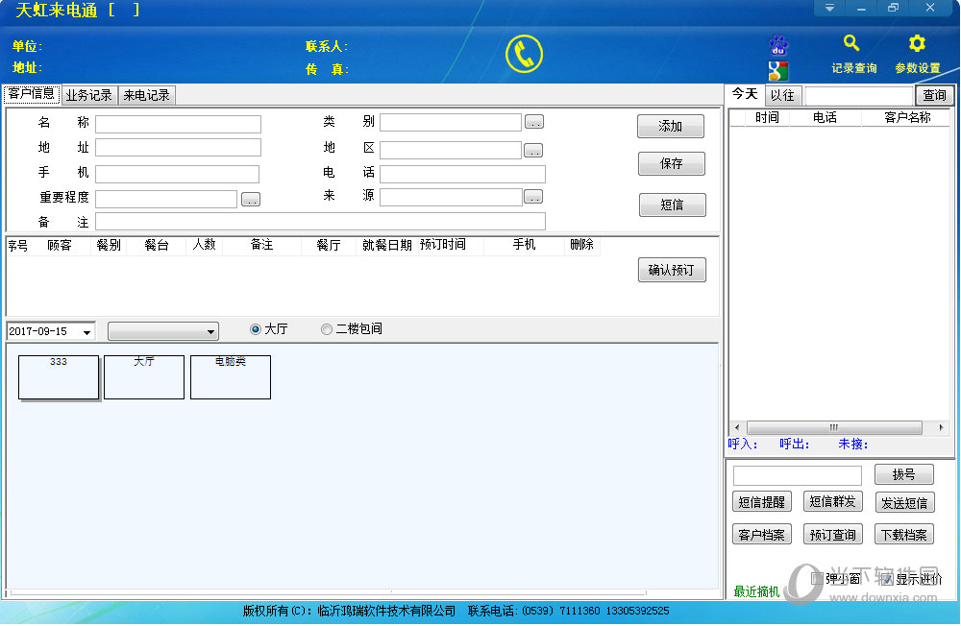Click the 手机 input field
This screenshot has height=626, width=961.
pos(177,174)
